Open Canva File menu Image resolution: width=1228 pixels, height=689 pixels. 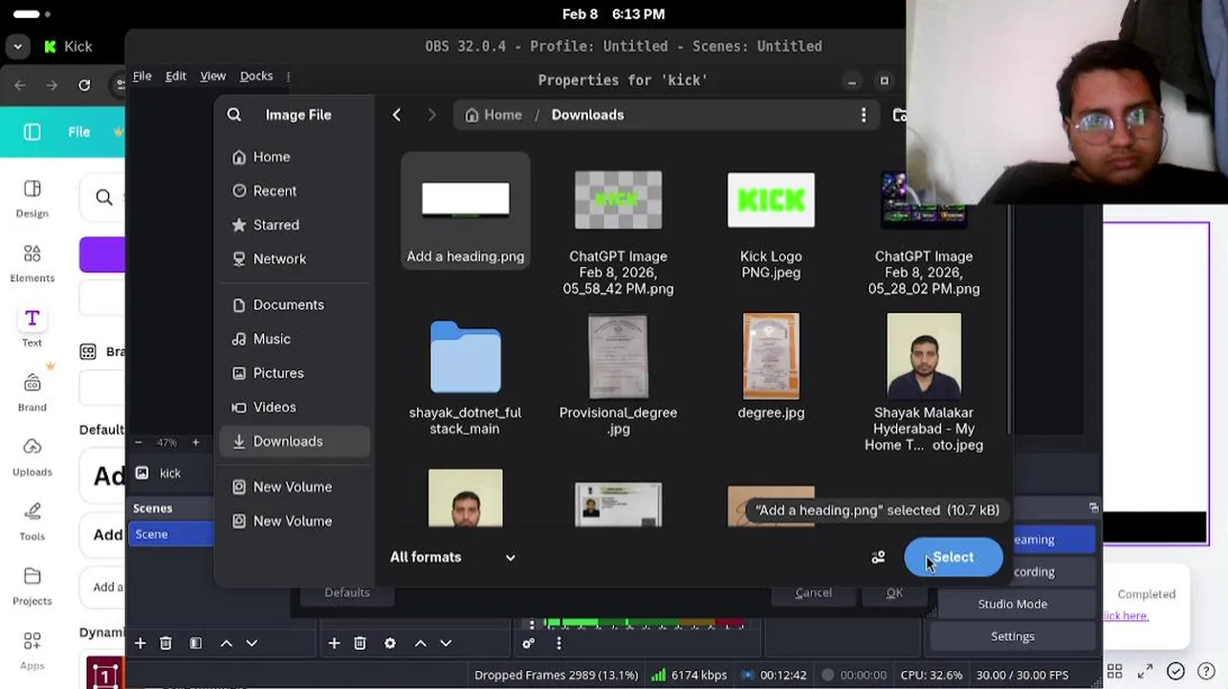click(x=79, y=132)
